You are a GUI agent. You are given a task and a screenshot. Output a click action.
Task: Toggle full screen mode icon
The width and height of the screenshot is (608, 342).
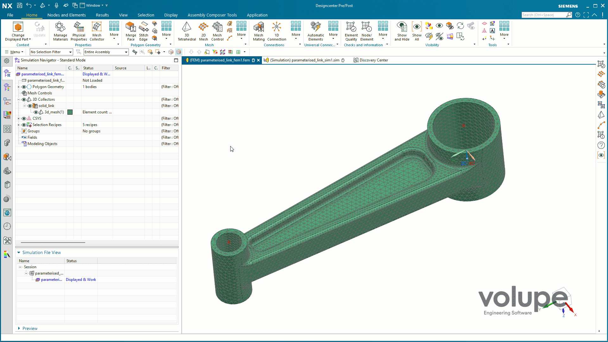pos(586,15)
